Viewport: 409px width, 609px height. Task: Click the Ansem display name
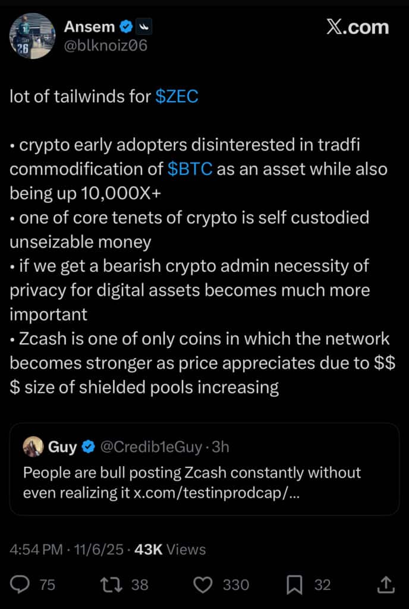click(x=88, y=26)
